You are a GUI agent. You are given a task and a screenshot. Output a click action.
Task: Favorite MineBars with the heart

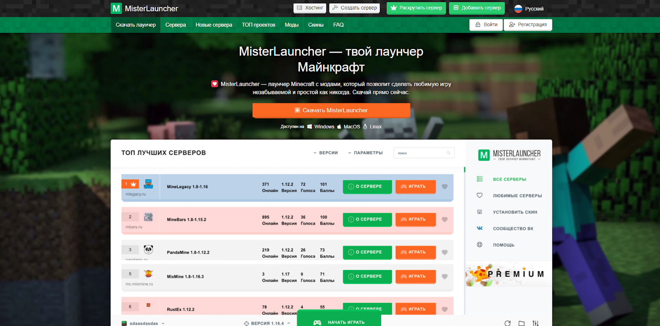tap(445, 220)
